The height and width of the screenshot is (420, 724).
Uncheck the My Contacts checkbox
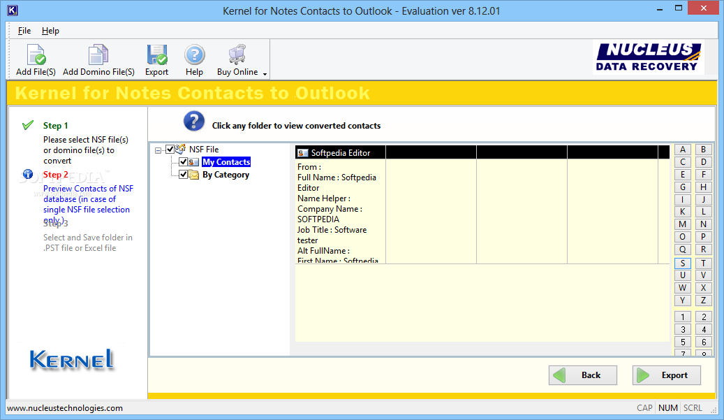tap(184, 161)
